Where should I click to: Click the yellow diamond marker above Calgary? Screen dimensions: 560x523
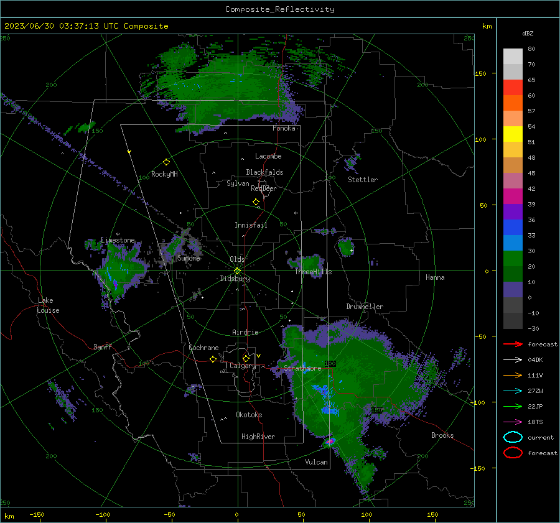click(x=246, y=358)
